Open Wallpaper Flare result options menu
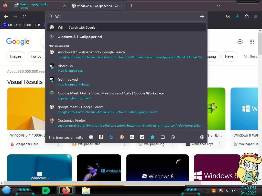The width and height of the screenshot is (262, 196). [59, 144]
